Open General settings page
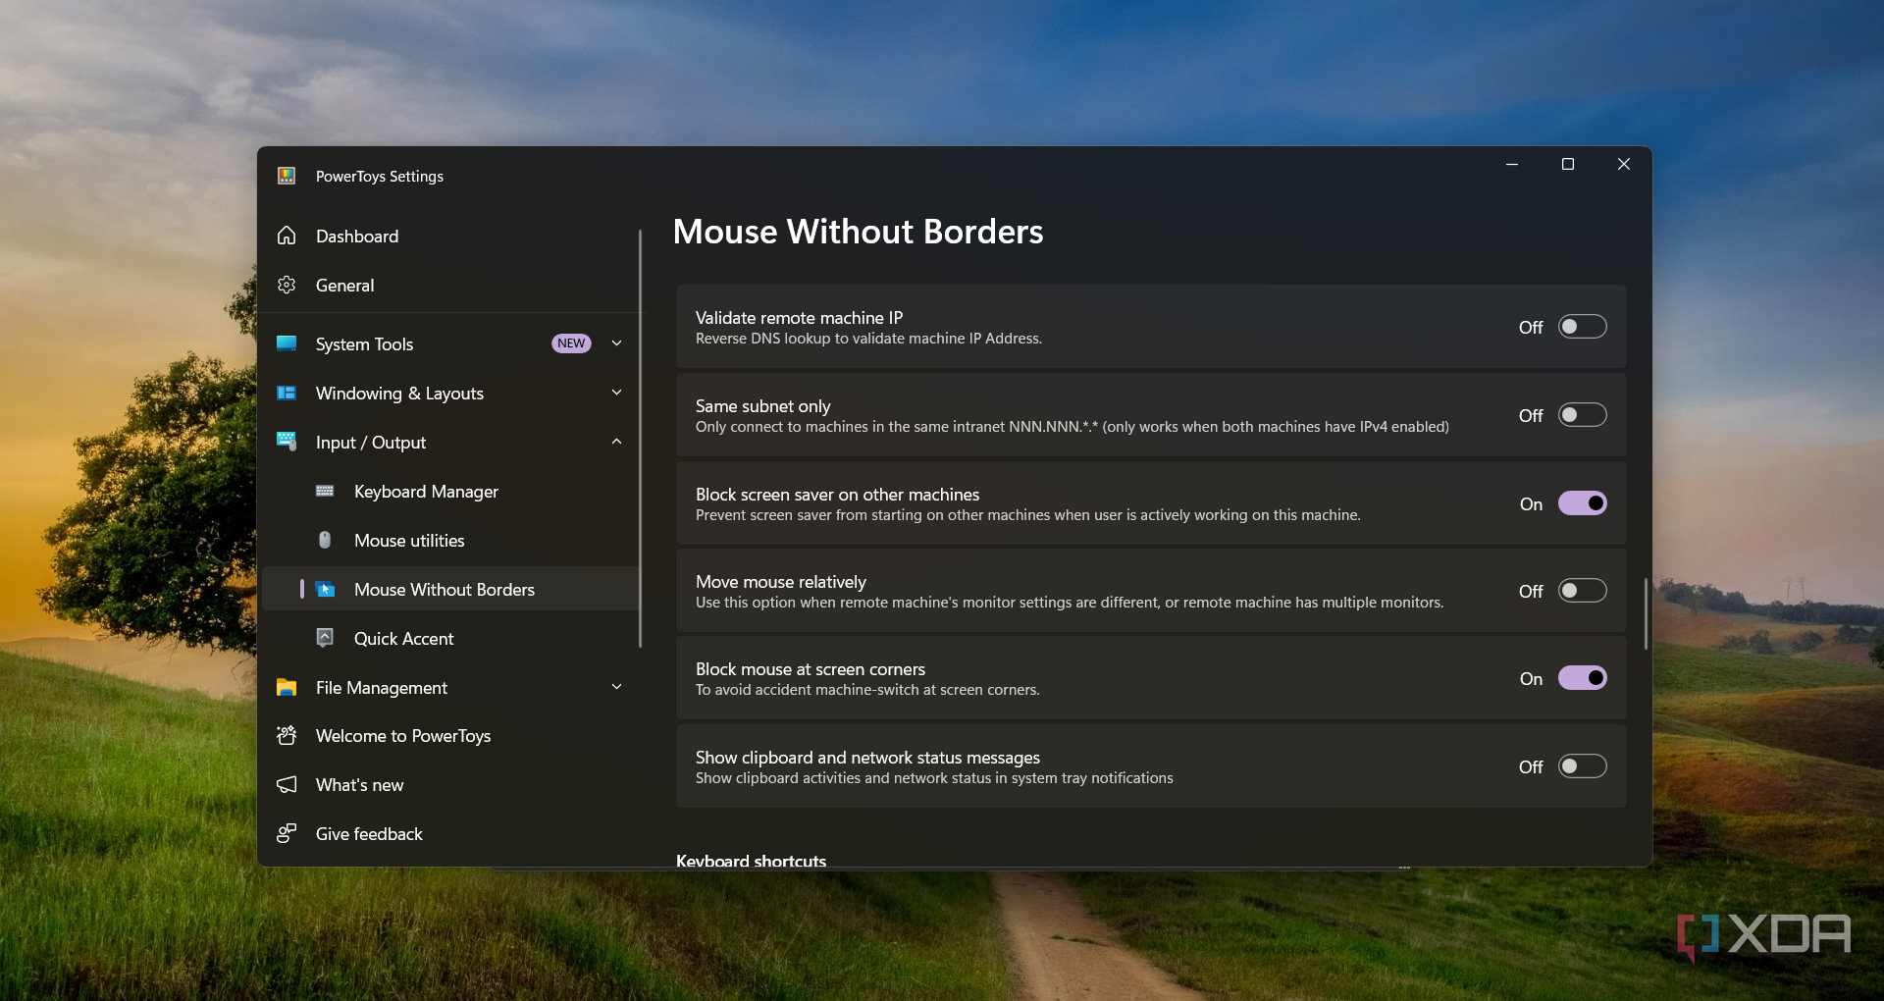The width and height of the screenshot is (1884, 1001). click(x=450, y=285)
